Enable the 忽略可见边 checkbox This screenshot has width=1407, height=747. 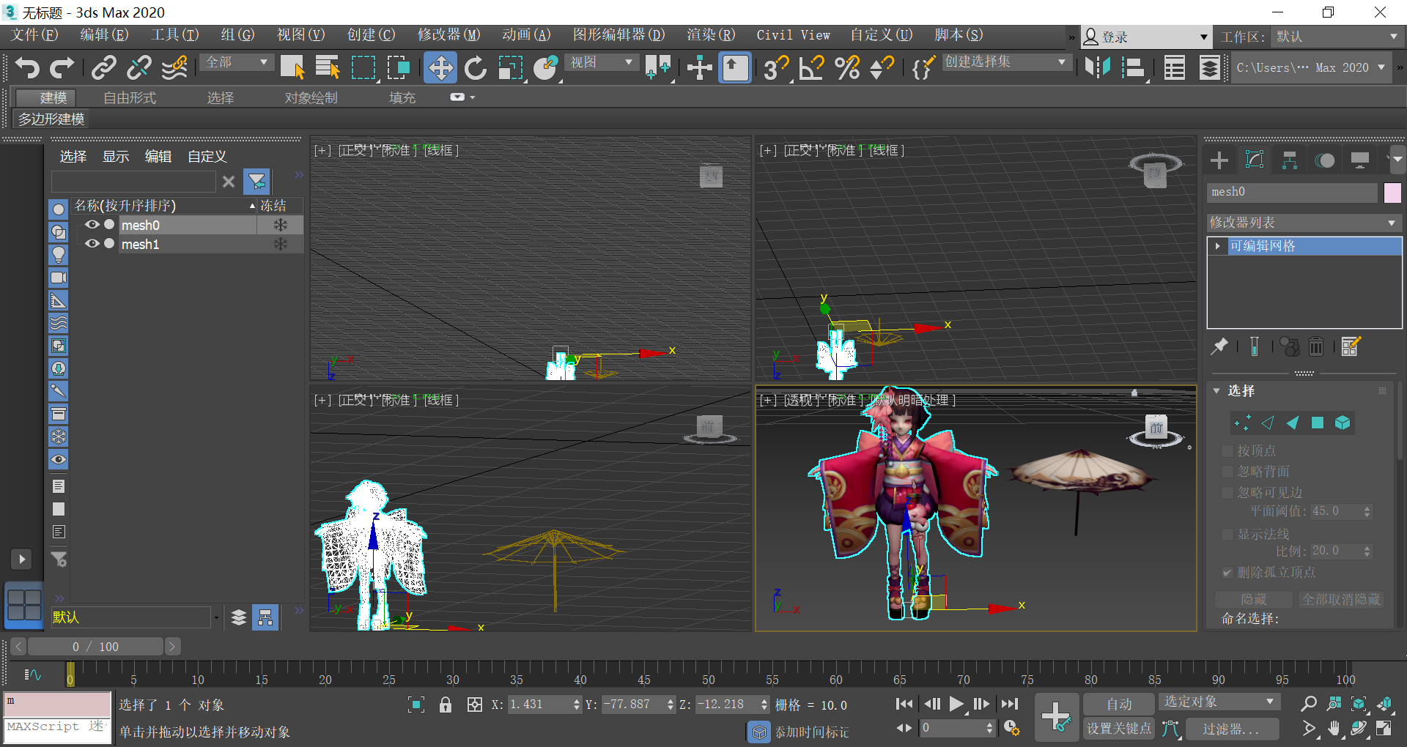(1227, 493)
